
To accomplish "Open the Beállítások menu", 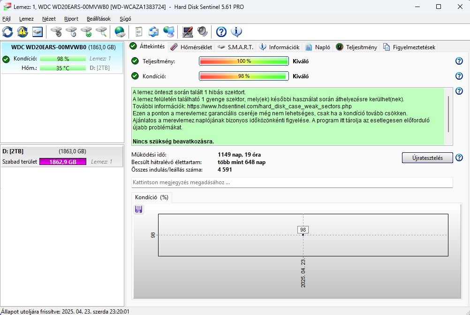I will point(99,19).
